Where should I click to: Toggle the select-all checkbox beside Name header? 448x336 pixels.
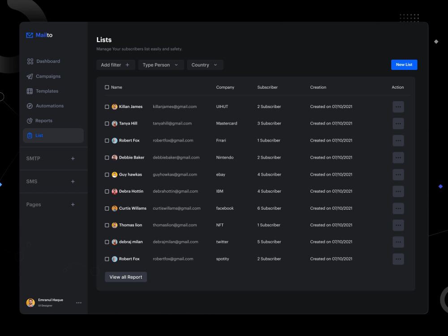[x=107, y=87]
